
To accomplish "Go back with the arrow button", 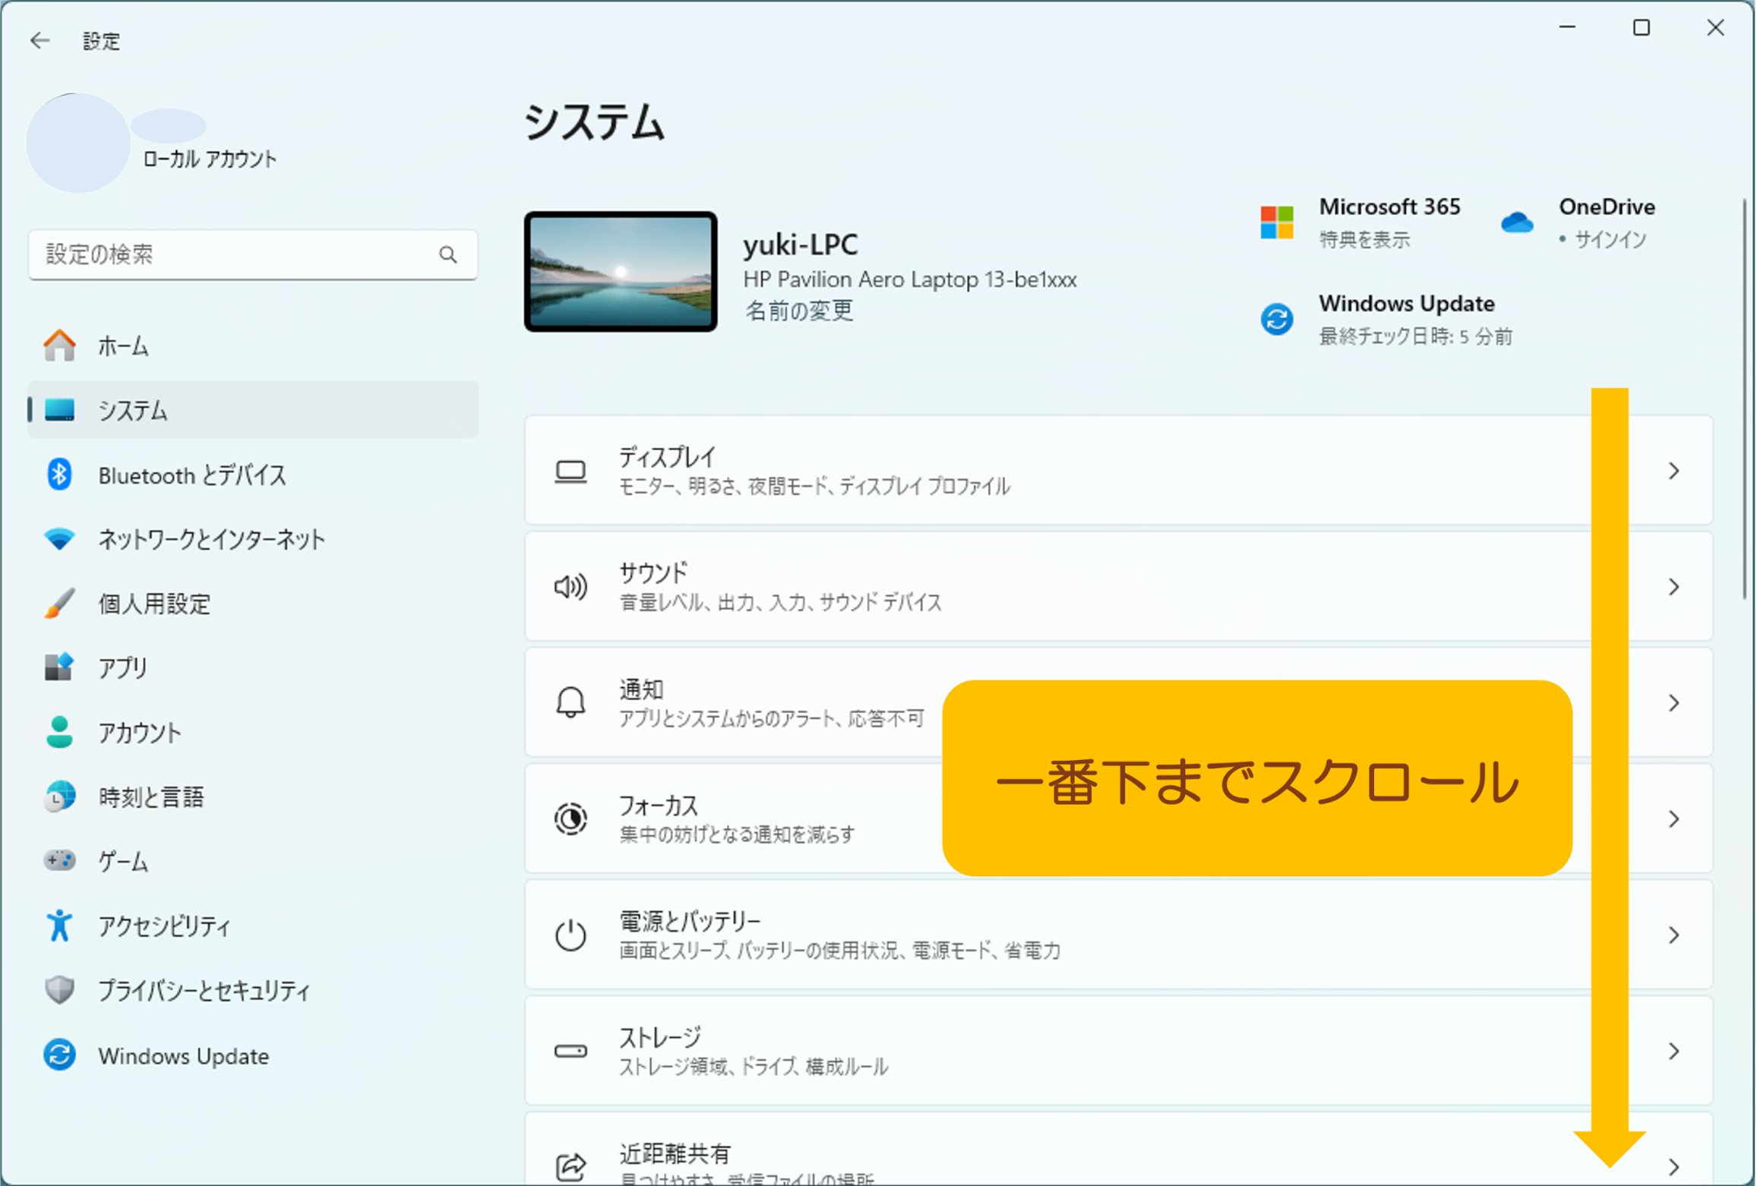I will [40, 40].
